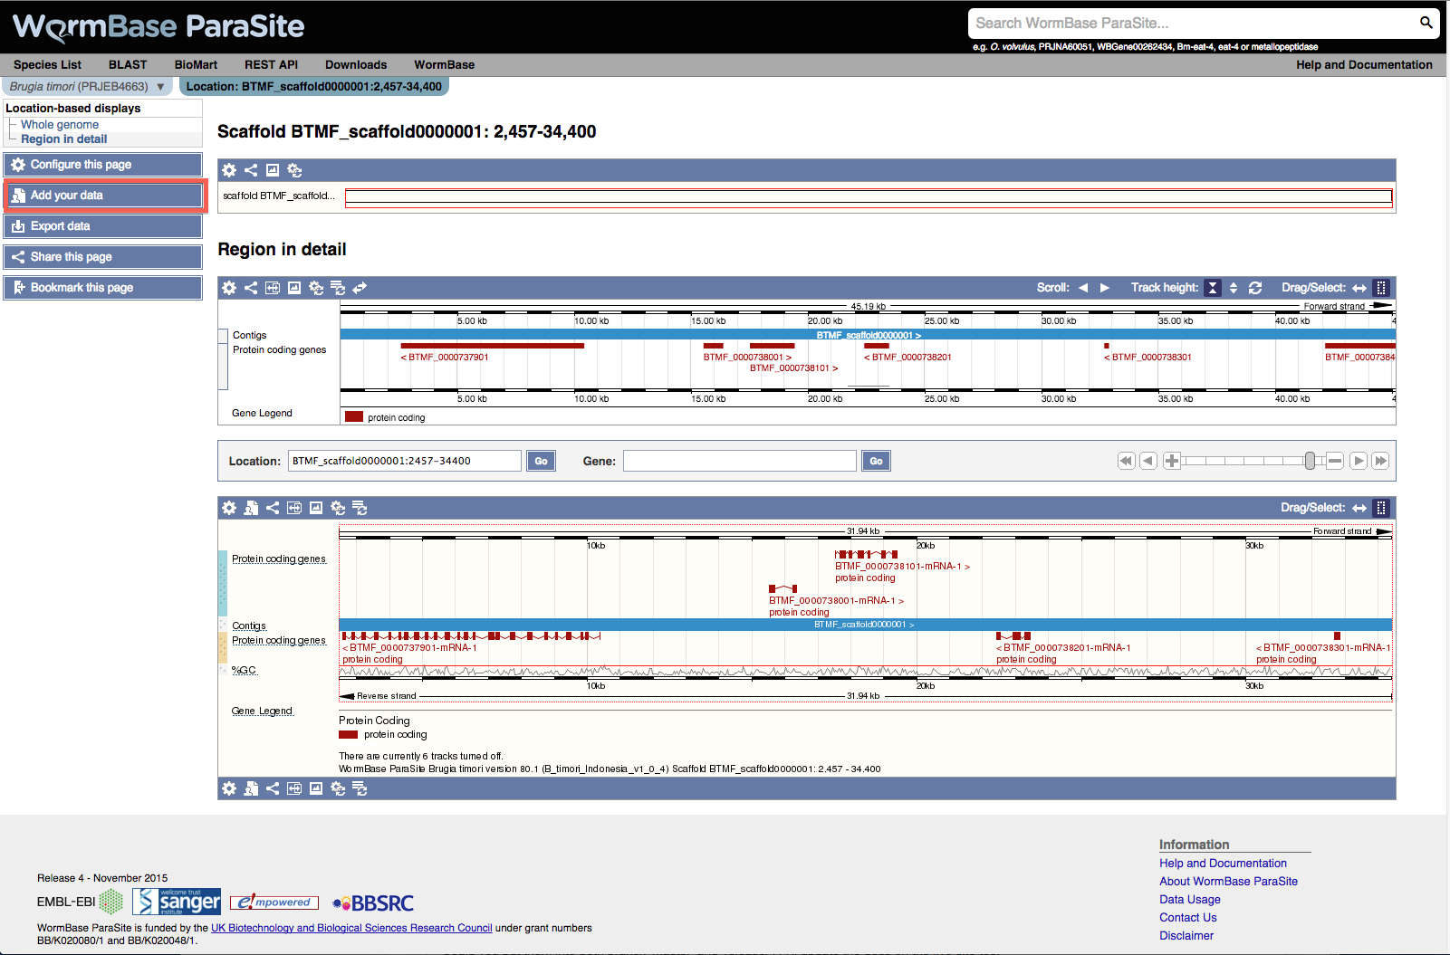Screen dimensions: 1450x955
Task: Click the Export data button
Action: tap(103, 226)
